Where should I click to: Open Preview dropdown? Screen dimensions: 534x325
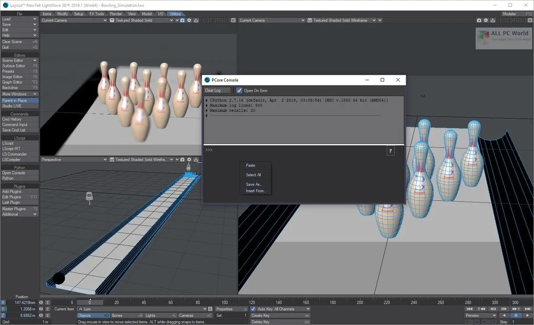click(x=481, y=315)
